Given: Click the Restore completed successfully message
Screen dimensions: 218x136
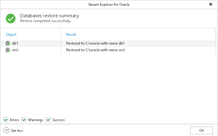Looking at the screenshot, I should 45,21.
